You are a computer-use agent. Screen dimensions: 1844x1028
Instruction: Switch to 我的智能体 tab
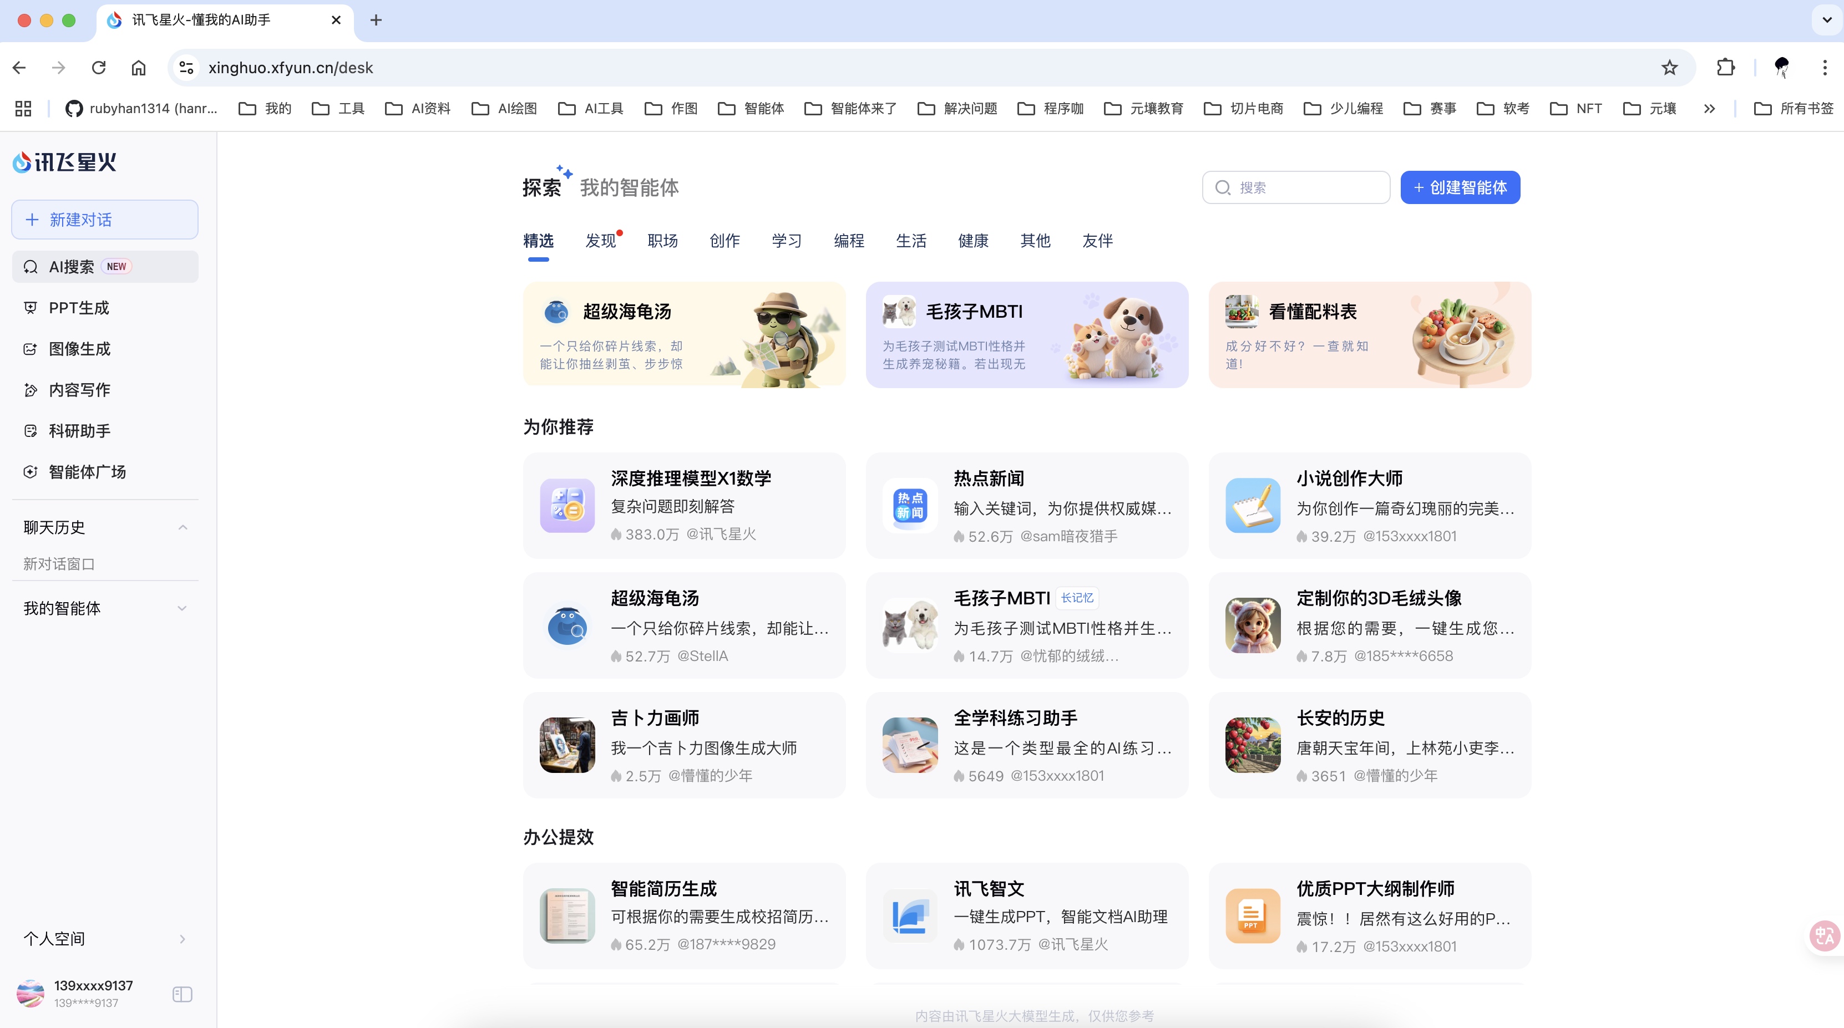[629, 187]
